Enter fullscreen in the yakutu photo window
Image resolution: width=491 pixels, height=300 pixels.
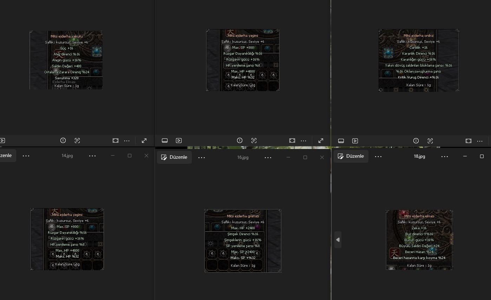[144, 141]
